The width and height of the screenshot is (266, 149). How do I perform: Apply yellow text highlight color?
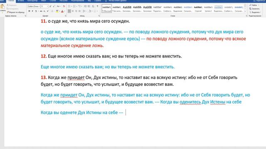pos(57,11)
